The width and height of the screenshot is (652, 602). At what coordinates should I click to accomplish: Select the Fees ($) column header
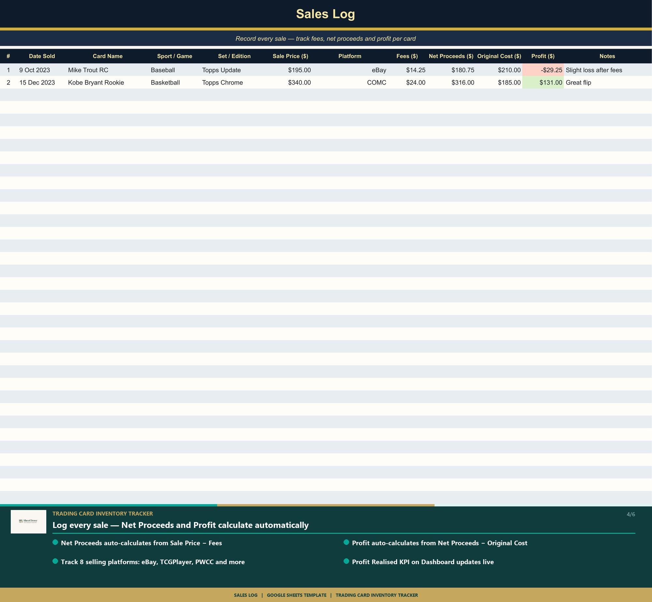pos(407,56)
